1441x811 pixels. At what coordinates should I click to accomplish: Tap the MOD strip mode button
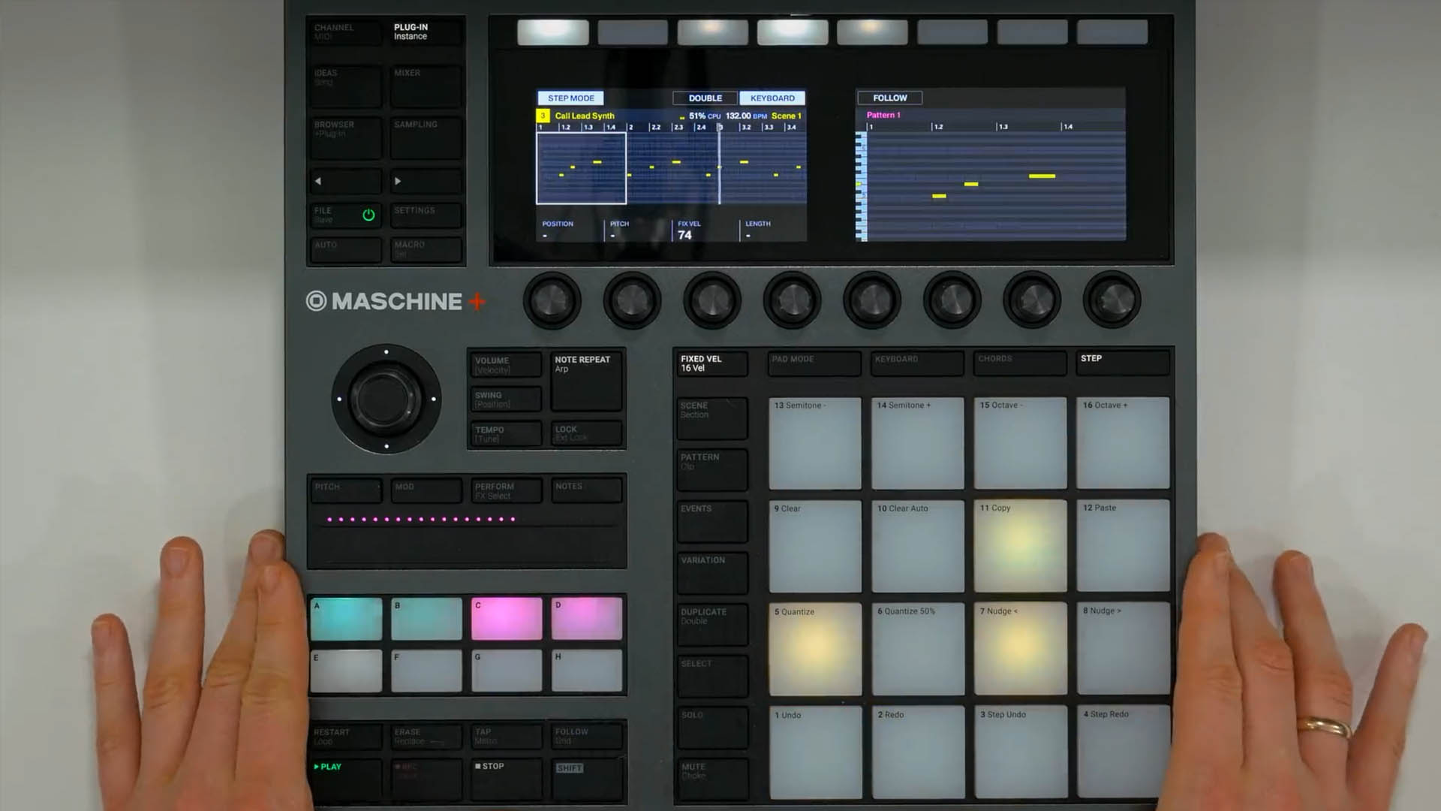426,490
